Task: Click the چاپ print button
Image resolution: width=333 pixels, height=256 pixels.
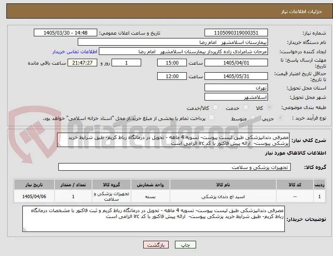Action: 186,245
